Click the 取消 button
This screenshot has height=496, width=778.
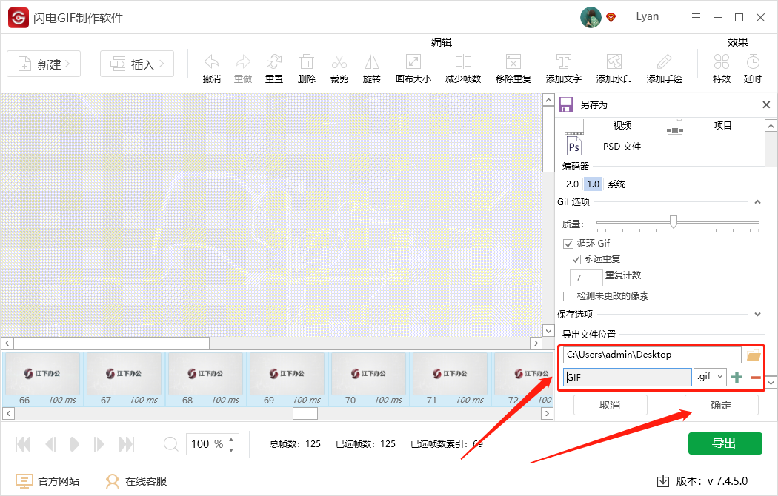611,405
